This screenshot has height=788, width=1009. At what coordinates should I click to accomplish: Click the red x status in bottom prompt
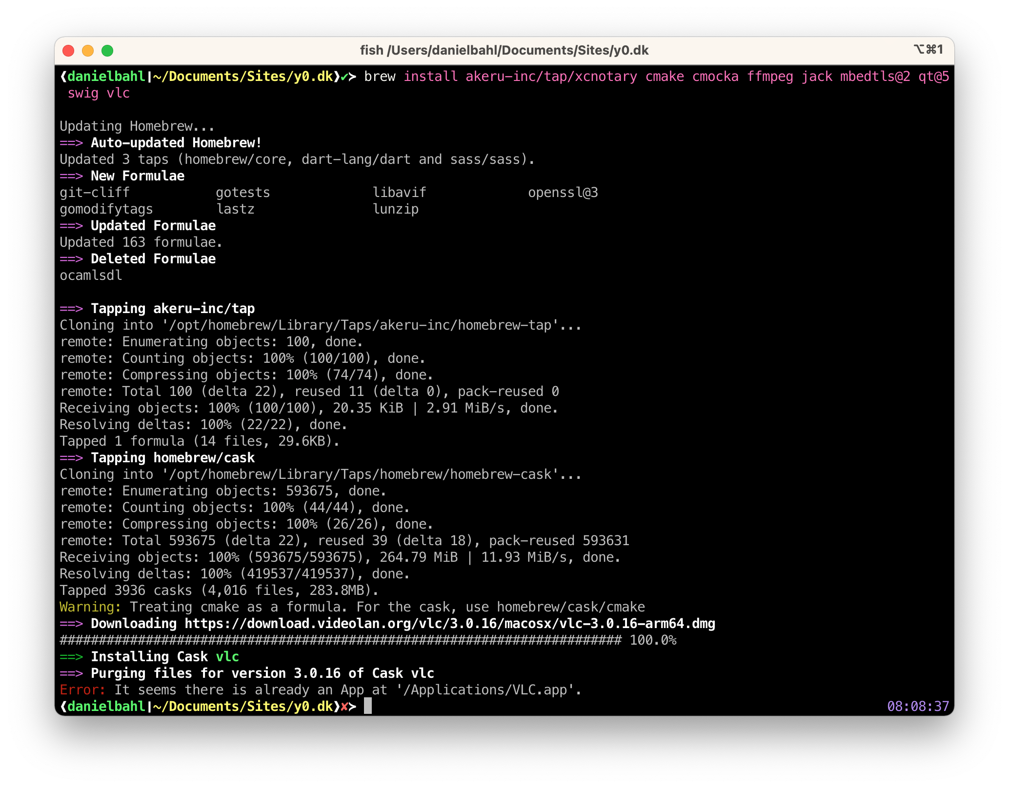pos(344,706)
